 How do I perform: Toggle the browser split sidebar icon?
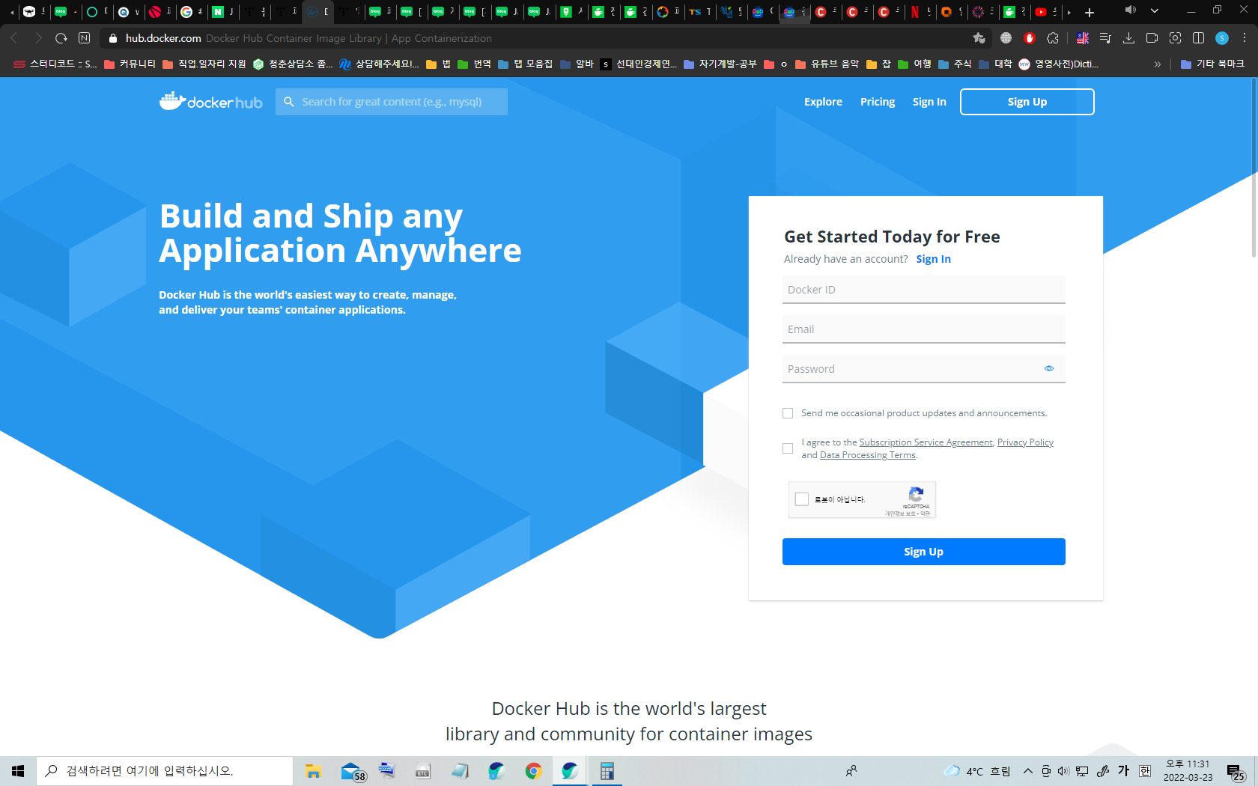[1198, 38]
